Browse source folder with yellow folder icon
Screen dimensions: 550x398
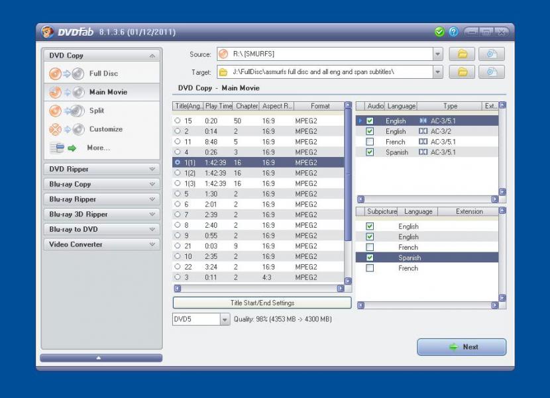point(462,54)
